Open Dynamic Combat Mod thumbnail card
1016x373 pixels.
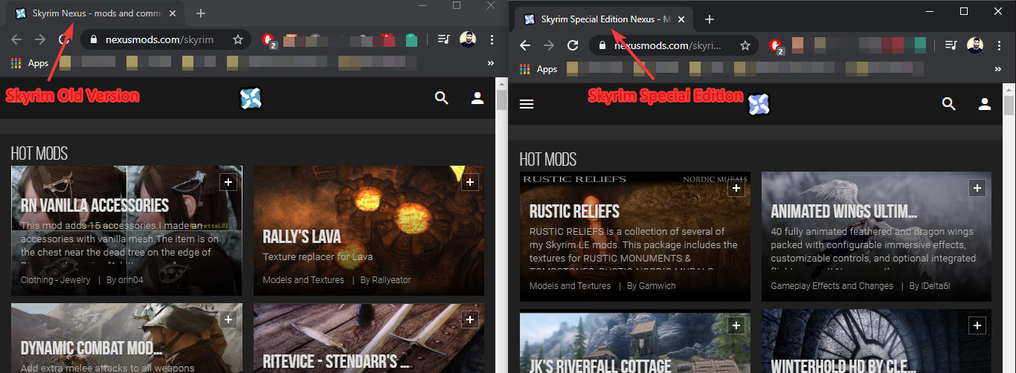click(x=126, y=338)
